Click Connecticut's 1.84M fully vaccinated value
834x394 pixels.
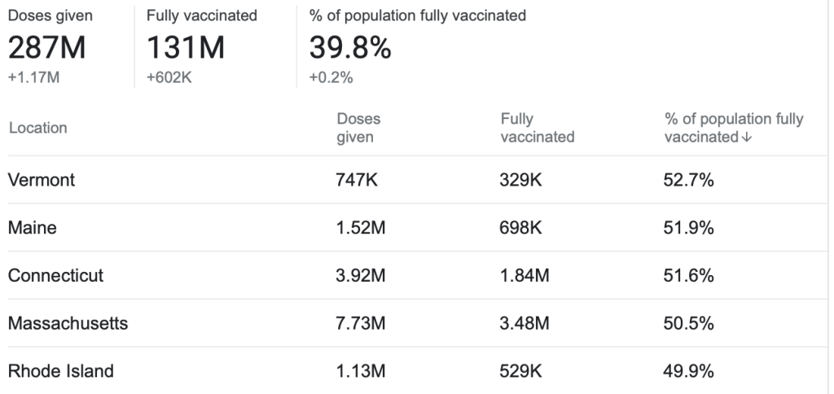click(525, 276)
